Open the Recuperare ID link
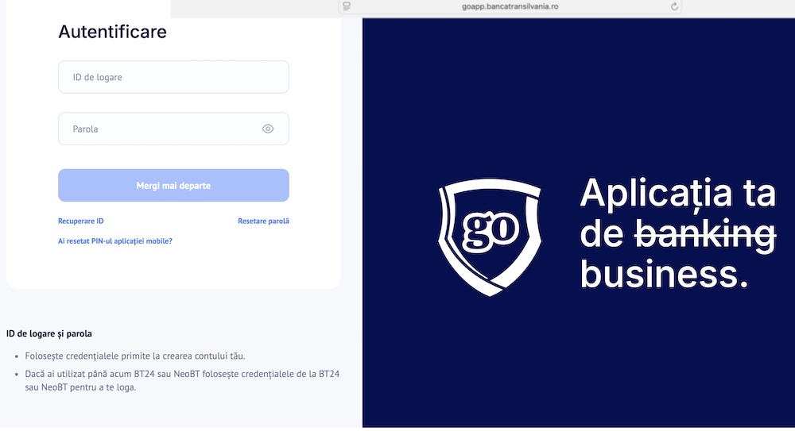Viewport: 795px width, 431px height. 81,221
